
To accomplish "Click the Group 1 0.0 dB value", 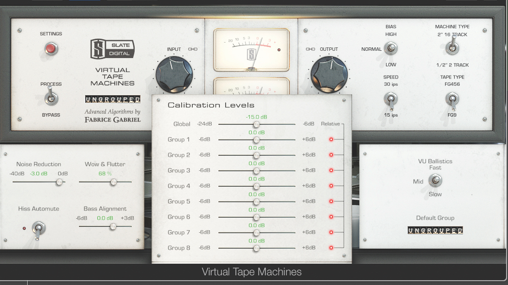I will (257, 133).
